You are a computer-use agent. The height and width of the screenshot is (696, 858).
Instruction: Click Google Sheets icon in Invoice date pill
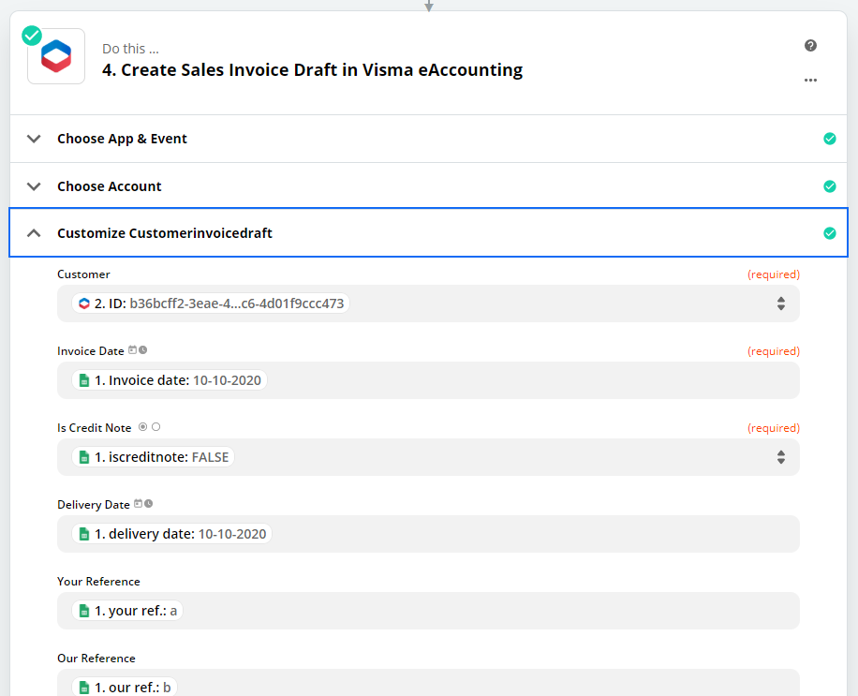pyautogui.click(x=84, y=380)
